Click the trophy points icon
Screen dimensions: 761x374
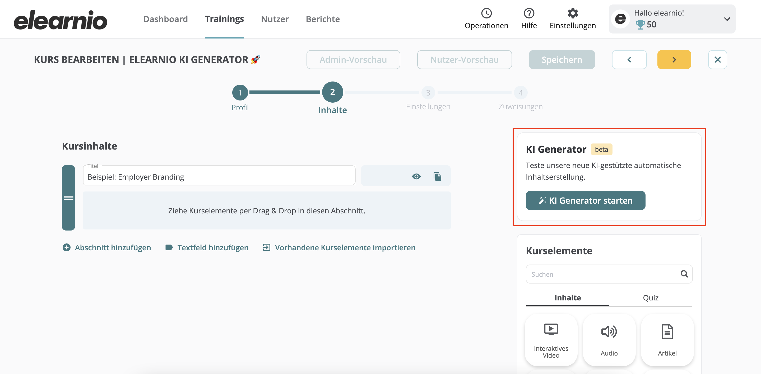(640, 25)
